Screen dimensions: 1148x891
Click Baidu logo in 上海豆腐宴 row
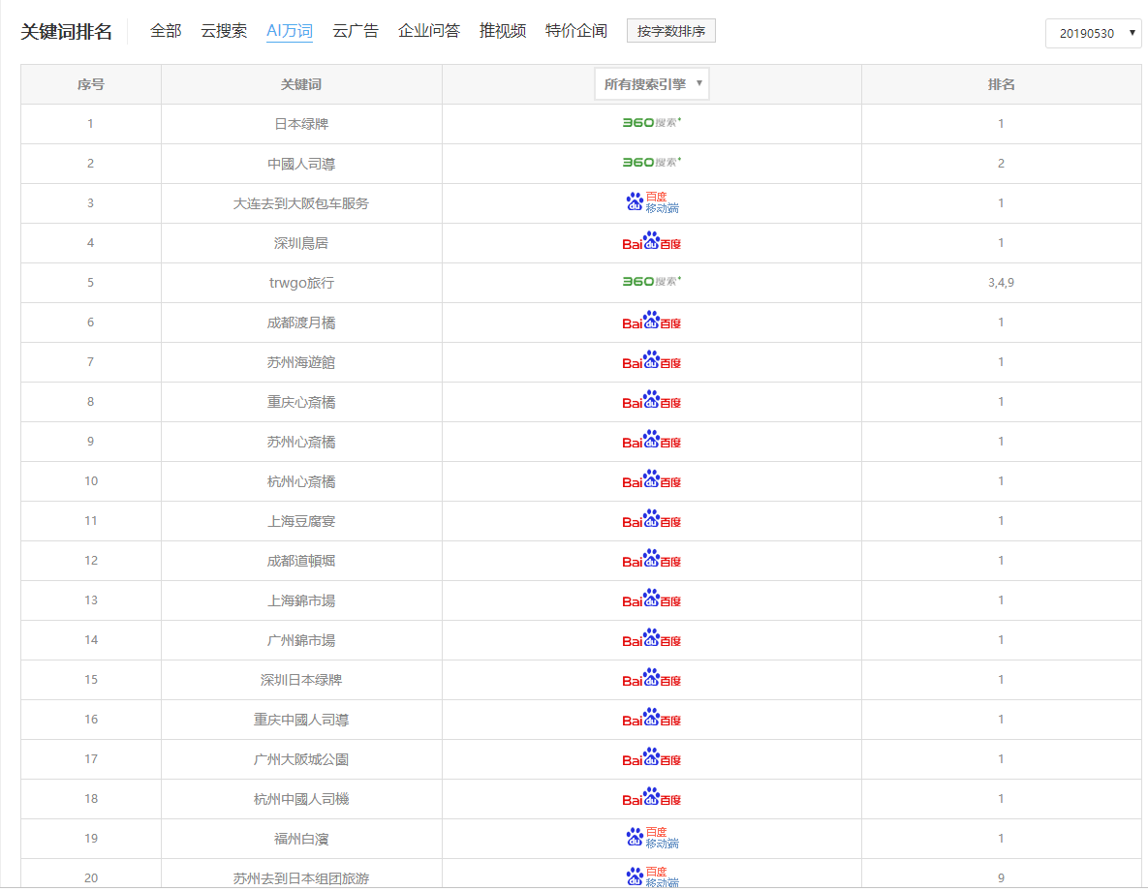(x=652, y=520)
